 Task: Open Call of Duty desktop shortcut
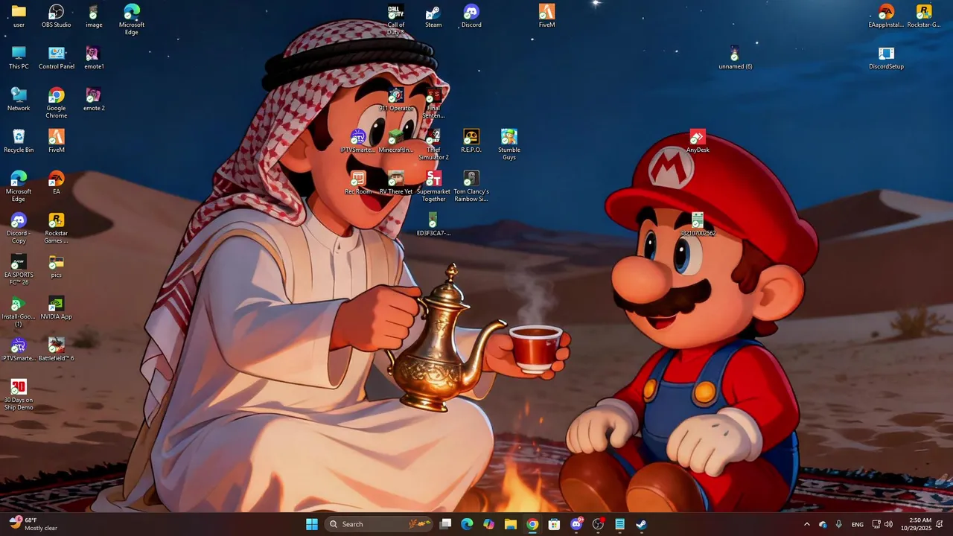pos(396,19)
